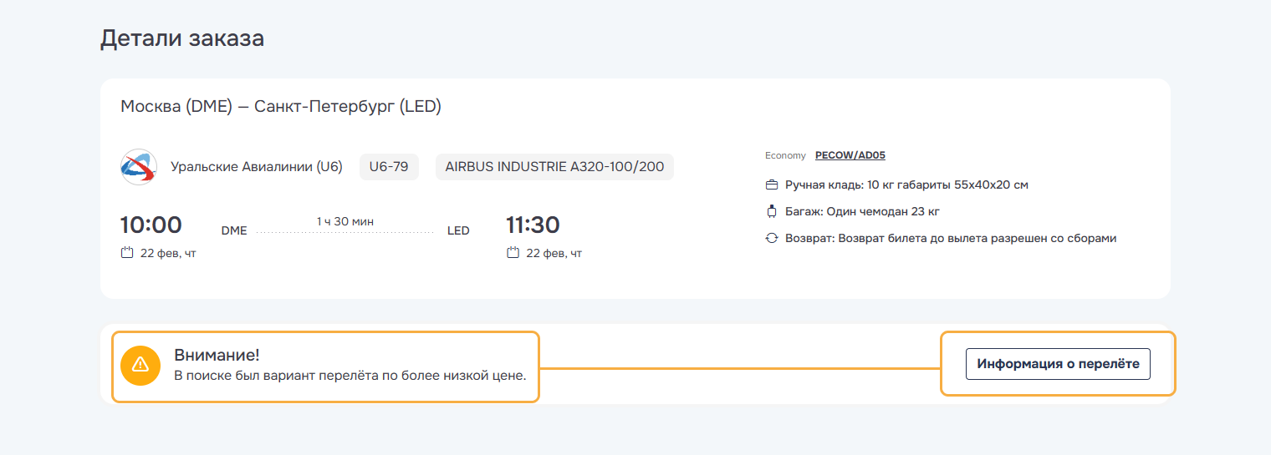Click the orange warning triangle icon
This screenshot has width=1271, height=455.
[x=140, y=364]
